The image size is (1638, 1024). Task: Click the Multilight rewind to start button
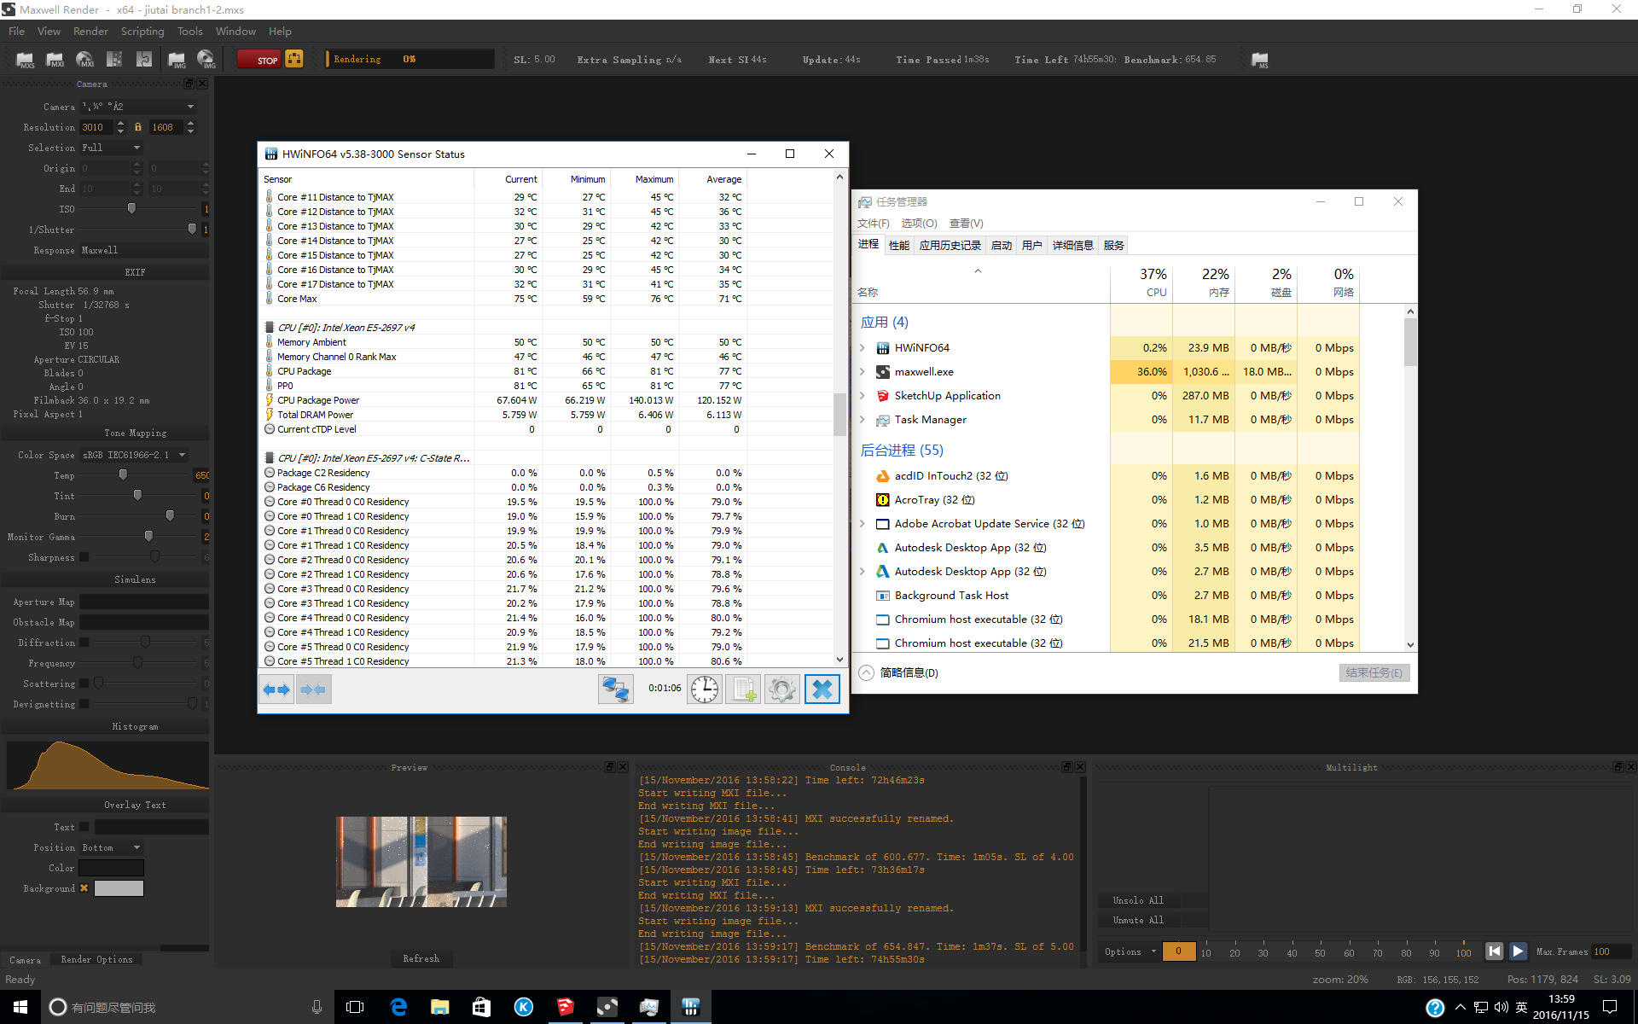click(1494, 951)
